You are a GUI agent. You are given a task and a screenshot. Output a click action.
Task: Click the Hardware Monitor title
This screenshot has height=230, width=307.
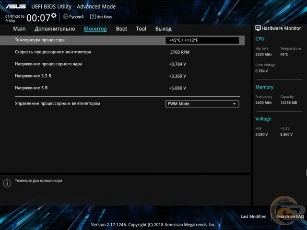pyautogui.click(x=282, y=28)
